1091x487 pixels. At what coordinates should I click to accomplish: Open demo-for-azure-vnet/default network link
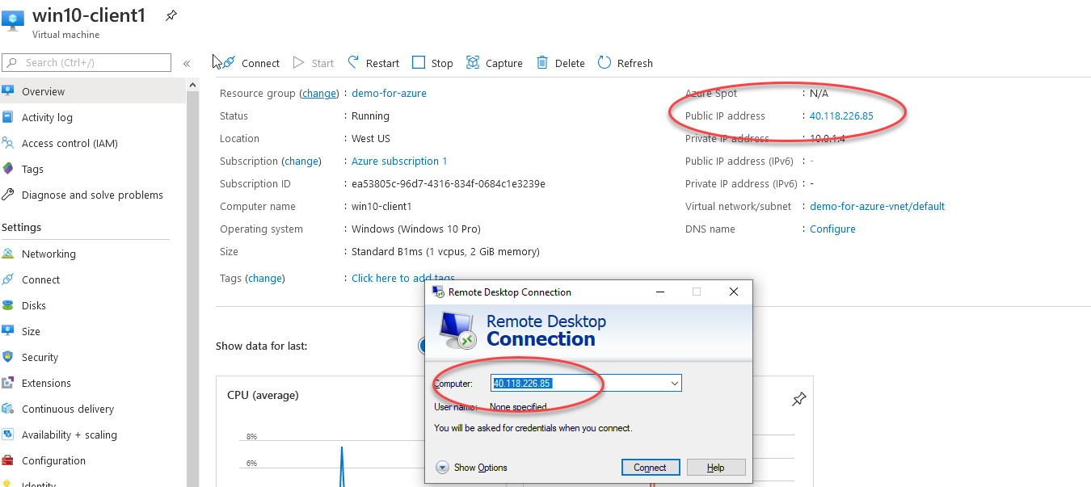[x=877, y=206]
